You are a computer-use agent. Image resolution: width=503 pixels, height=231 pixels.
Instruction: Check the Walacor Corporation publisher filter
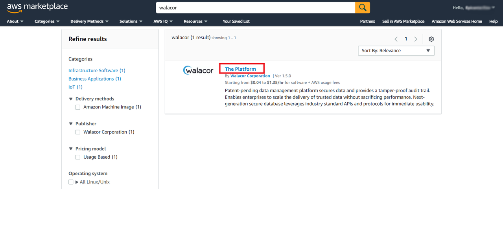tap(78, 132)
